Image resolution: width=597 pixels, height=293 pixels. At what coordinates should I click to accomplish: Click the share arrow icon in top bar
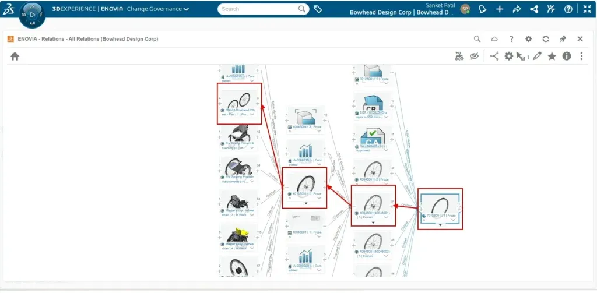point(517,9)
